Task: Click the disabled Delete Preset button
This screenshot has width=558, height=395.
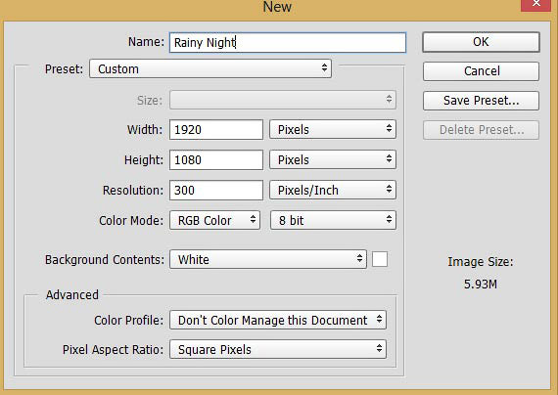Action: tap(481, 130)
